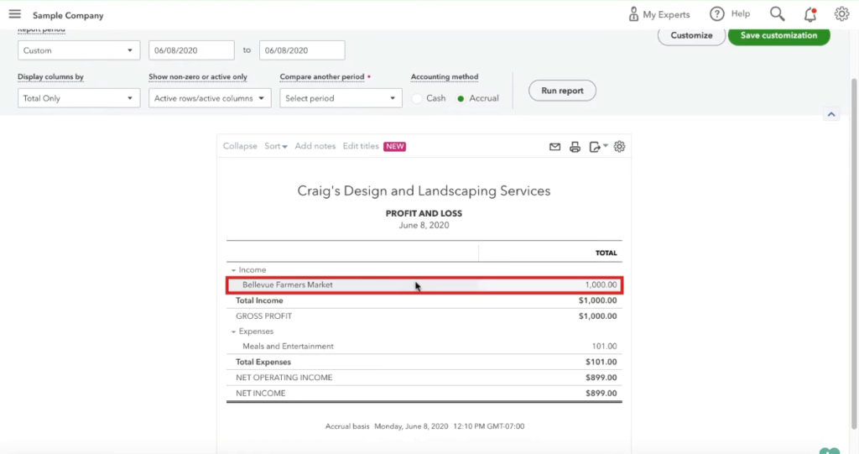Open the top-right settings gear
The height and width of the screenshot is (454, 859).
click(x=841, y=14)
